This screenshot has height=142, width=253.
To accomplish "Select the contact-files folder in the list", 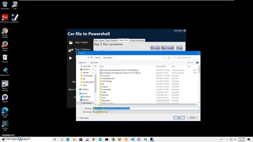I will [x=106, y=90].
